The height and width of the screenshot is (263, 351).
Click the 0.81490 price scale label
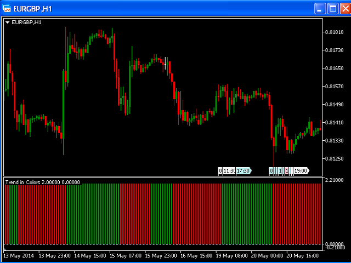point(334,105)
